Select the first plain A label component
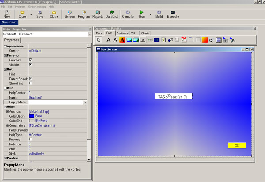The width and height of the screenshot is (265, 182). tap(109, 40)
